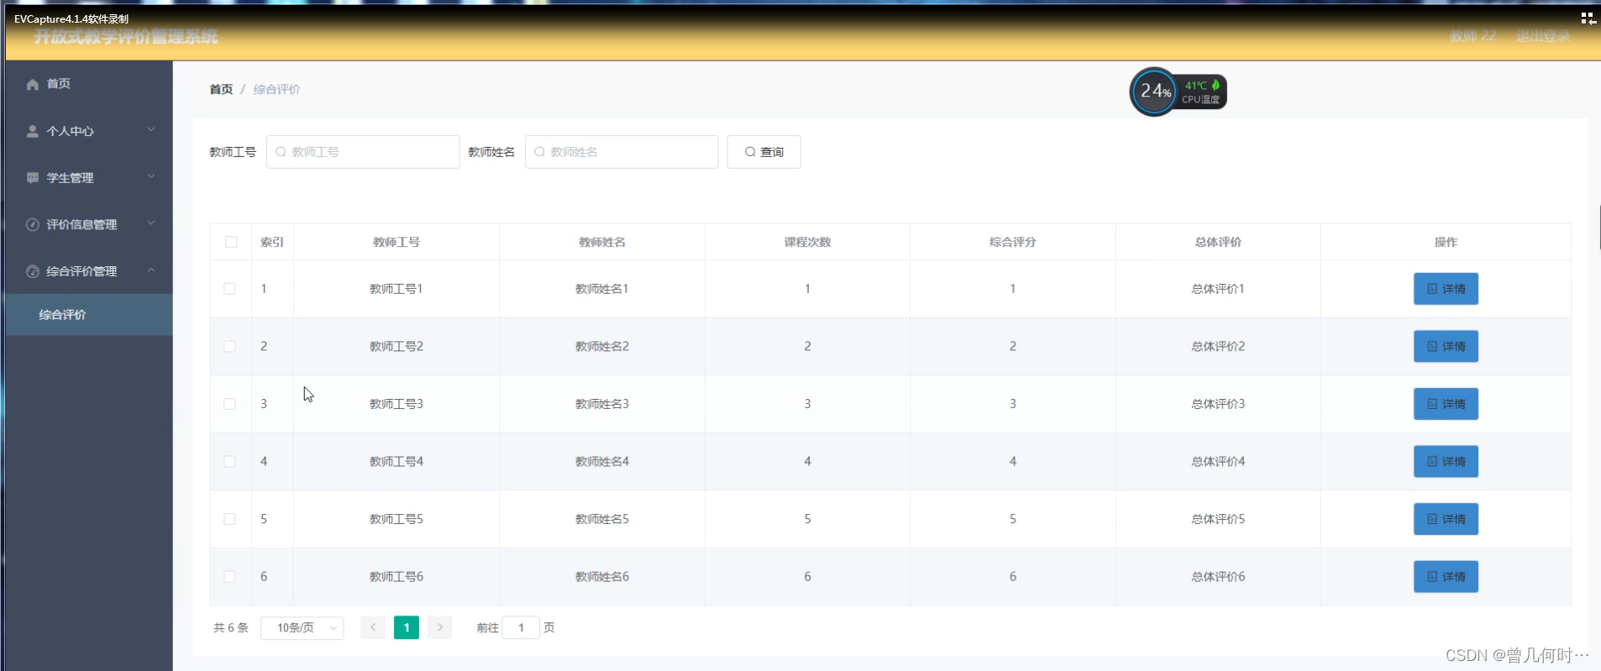Click the 查询 search button

point(764,152)
